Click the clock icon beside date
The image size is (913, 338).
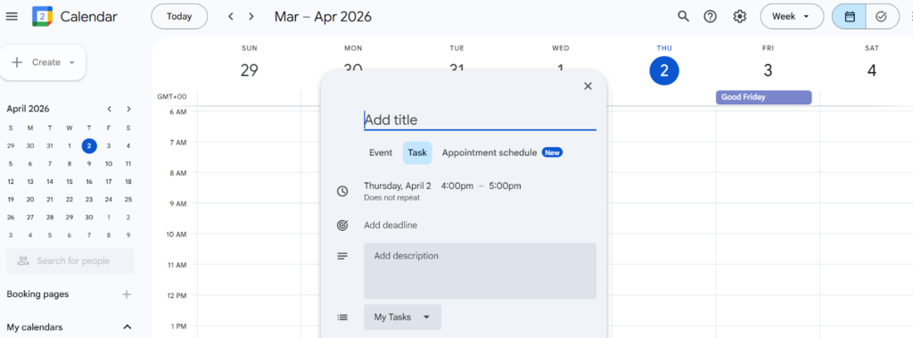(x=342, y=191)
